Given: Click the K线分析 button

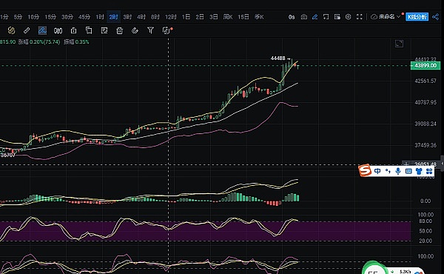Looking at the screenshot, I should tap(417, 17).
